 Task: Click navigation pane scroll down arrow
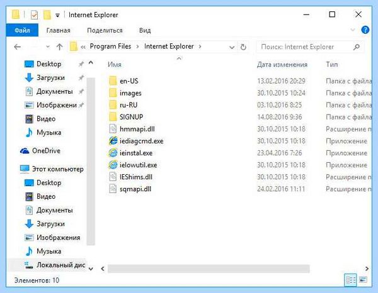pyautogui.click(x=91, y=268)
